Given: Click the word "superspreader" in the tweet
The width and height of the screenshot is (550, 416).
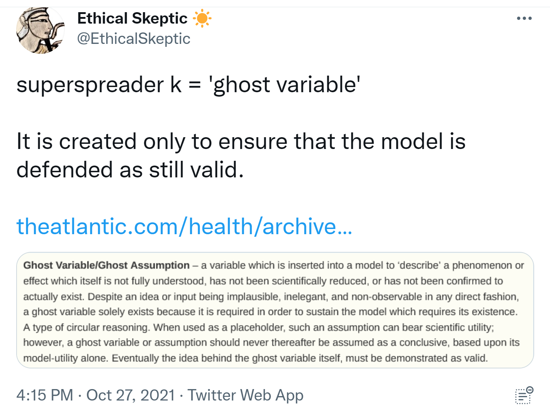Looking at the screenshot, I should tap(90, 84).
